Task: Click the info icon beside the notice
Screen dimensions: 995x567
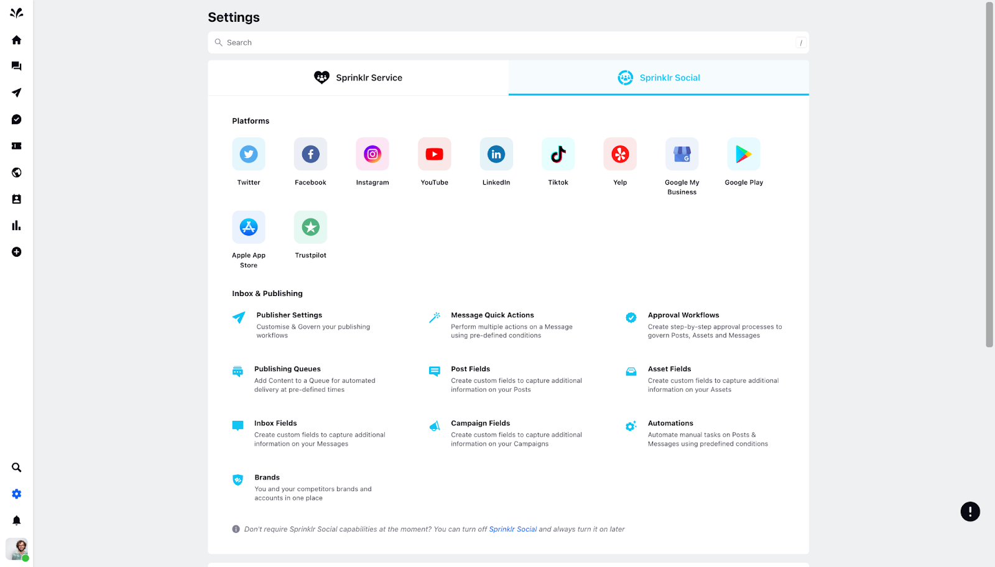Action: [236, 530]
